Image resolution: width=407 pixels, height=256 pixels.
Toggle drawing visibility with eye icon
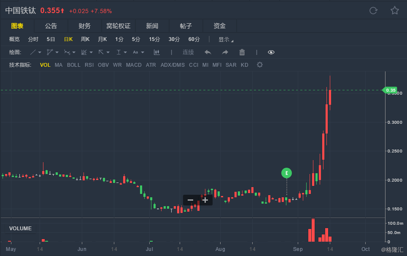click(271, 52)
